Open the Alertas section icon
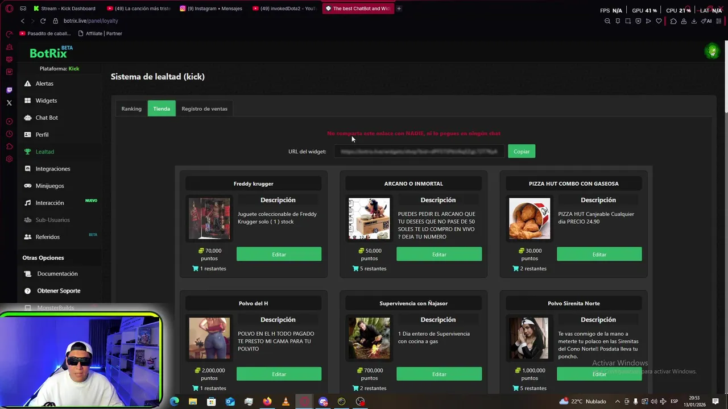The width and height of the screenshot is (728, 409). [27, 84]
